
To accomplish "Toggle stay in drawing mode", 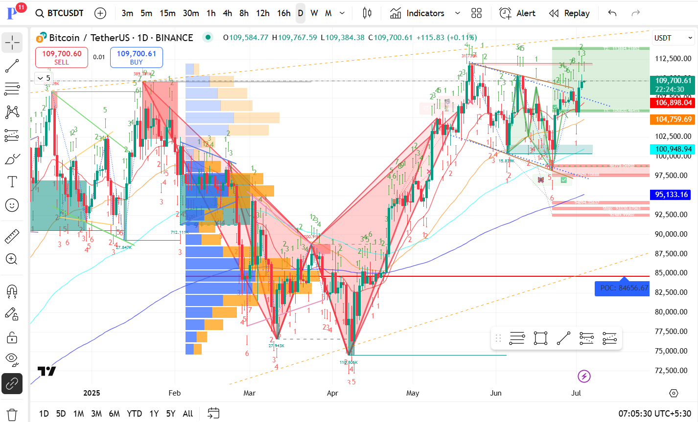I will [x=12, y=314].
